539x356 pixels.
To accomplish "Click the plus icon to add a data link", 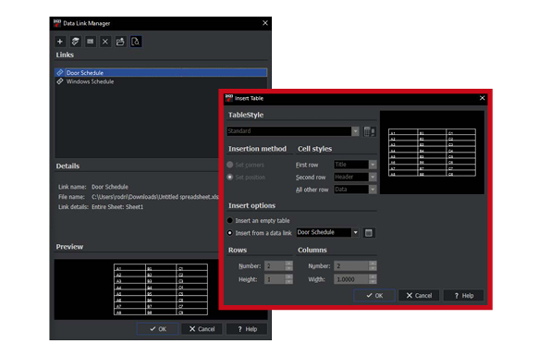I will [x=60, y=42].
